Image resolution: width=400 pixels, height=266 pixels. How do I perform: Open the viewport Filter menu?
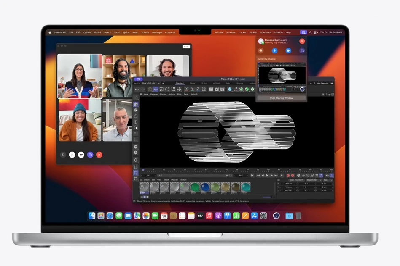click(x=179, y=95)
